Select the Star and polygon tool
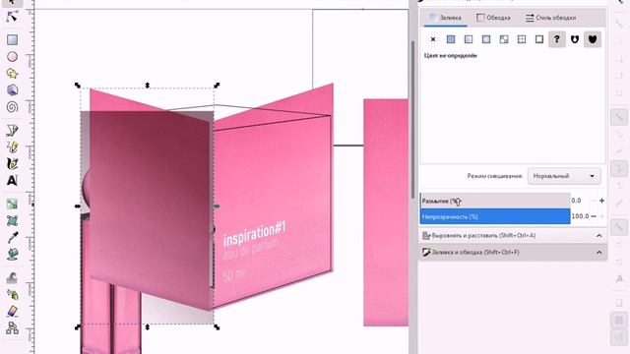This screenshot has width=630, height=354. pyautogui.click(x=12, y=74)
